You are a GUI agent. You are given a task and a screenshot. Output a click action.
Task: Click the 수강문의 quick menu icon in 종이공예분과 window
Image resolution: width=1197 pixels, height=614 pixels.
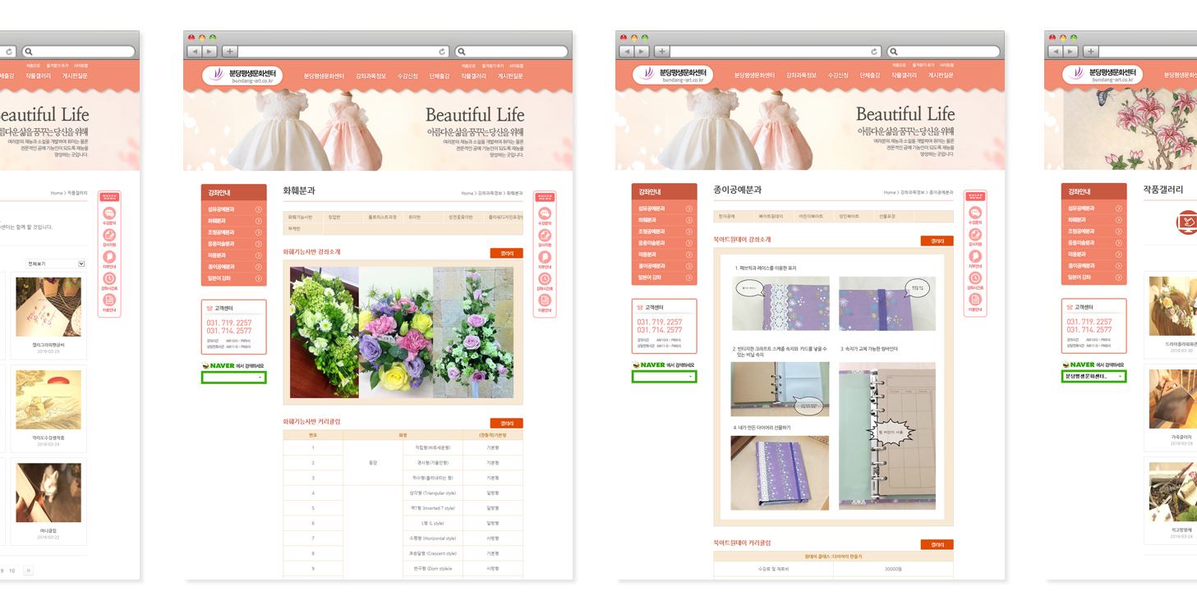pos(975,214)
